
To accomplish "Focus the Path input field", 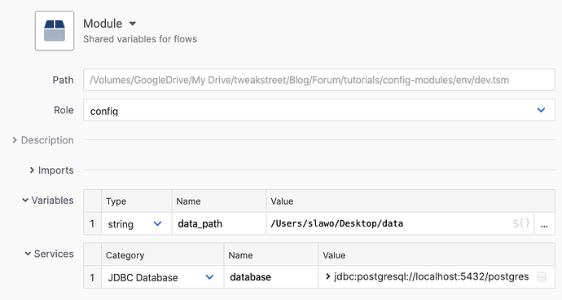I will tap(319, 80).
